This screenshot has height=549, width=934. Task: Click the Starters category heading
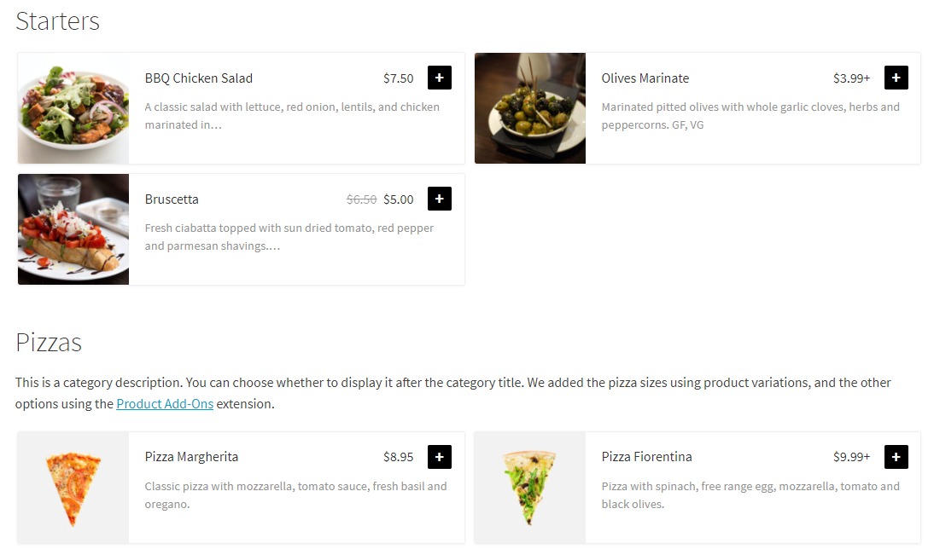[x=58, y=21]
